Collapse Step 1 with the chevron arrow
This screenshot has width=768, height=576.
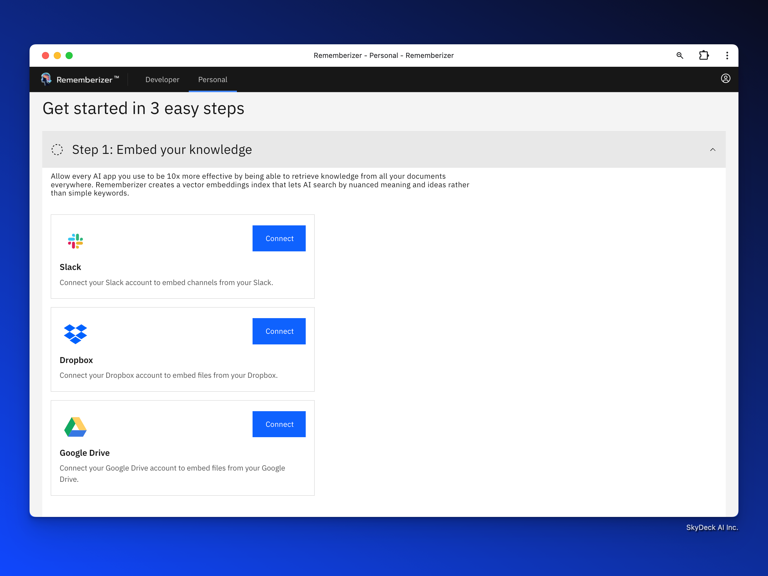pos(712,150)
